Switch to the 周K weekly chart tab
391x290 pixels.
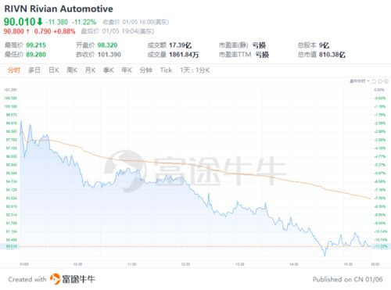click(72, 70)
